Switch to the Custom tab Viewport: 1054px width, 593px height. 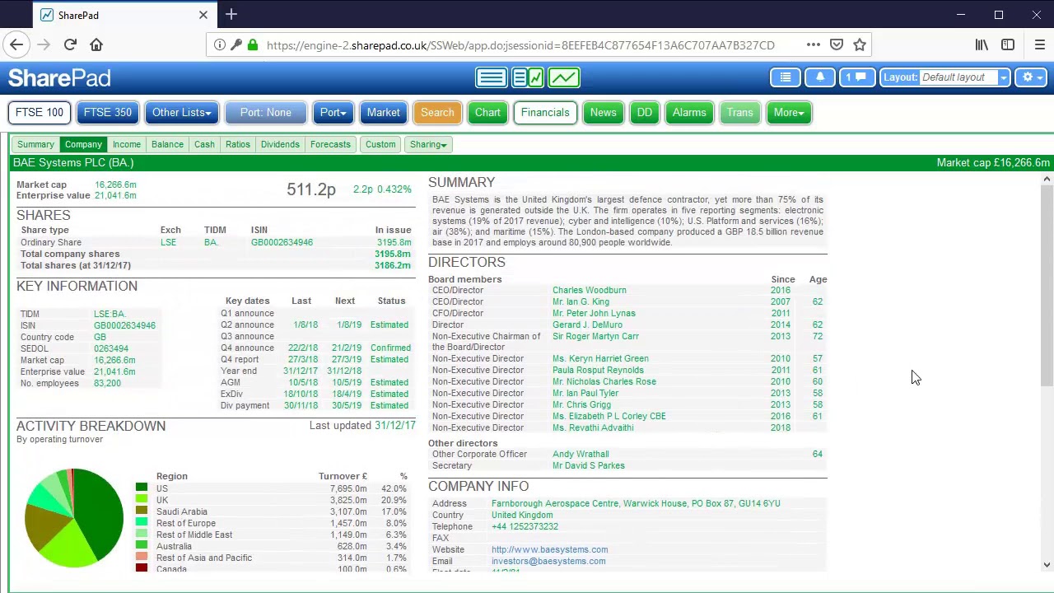[380, 144]
